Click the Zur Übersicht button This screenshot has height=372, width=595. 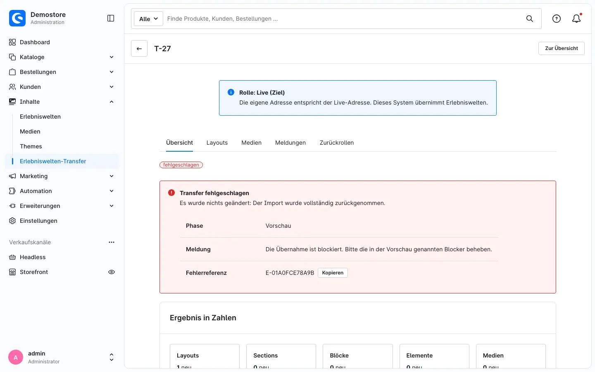click(x=562, y=48)
